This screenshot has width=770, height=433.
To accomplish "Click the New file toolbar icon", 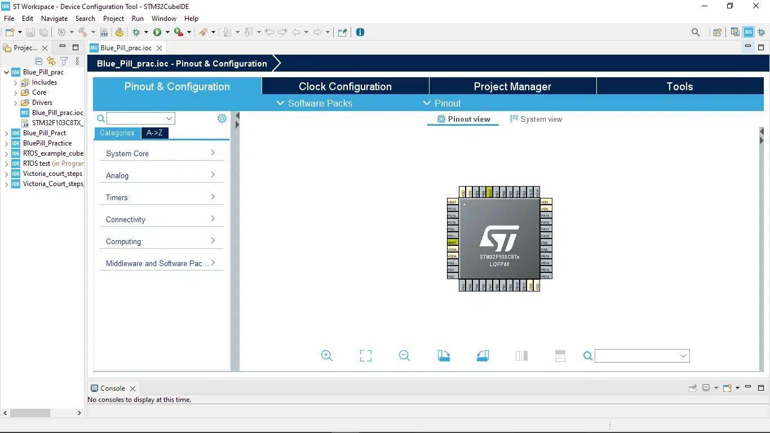I will click(x=10, y=33).
